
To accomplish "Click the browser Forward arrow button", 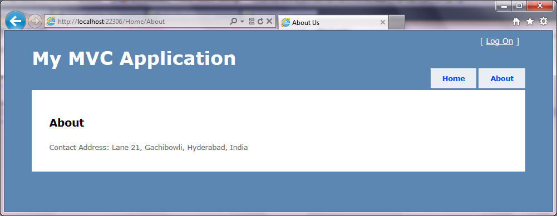I will pos(34,21).
